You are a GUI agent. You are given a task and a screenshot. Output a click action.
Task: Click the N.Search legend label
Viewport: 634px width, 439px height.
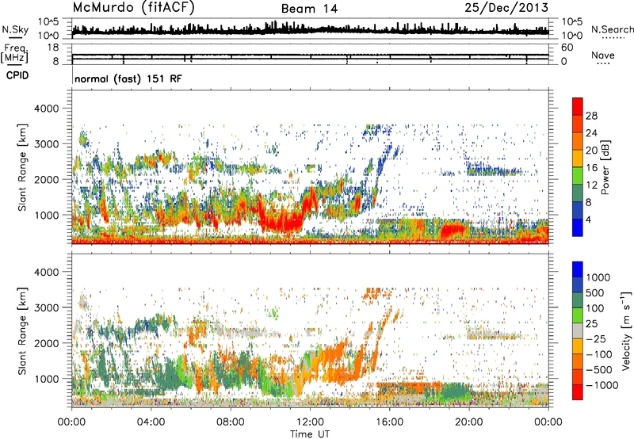[x=613, y=29]
